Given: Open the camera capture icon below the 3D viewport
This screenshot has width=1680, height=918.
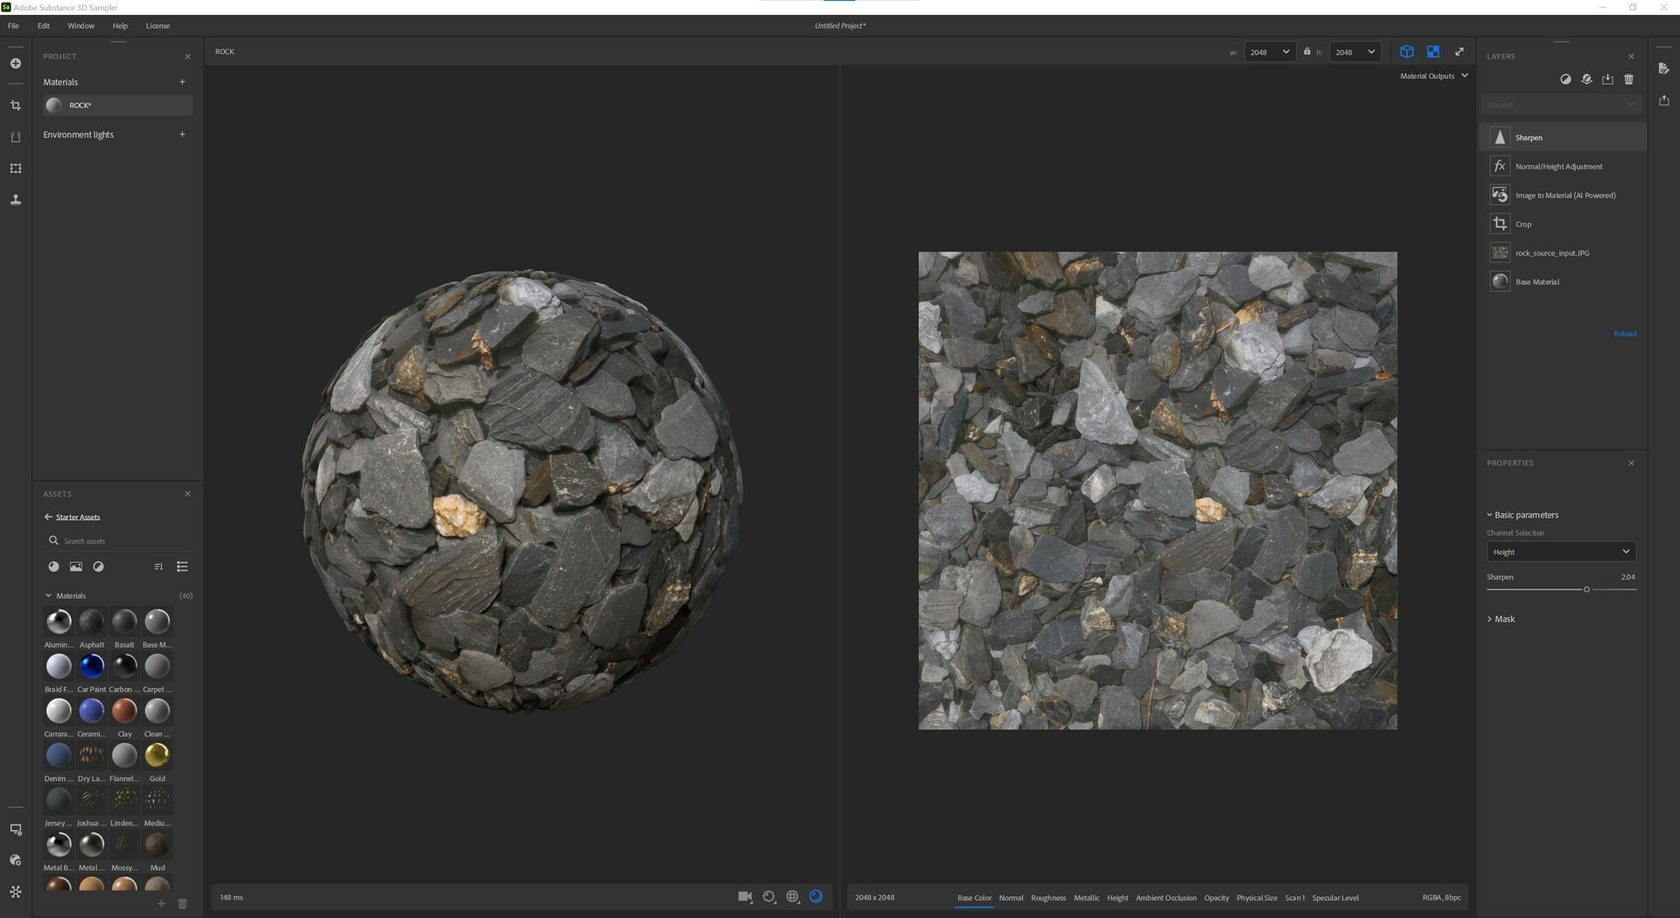Looking at the screenshot, I should pos(744,896).
